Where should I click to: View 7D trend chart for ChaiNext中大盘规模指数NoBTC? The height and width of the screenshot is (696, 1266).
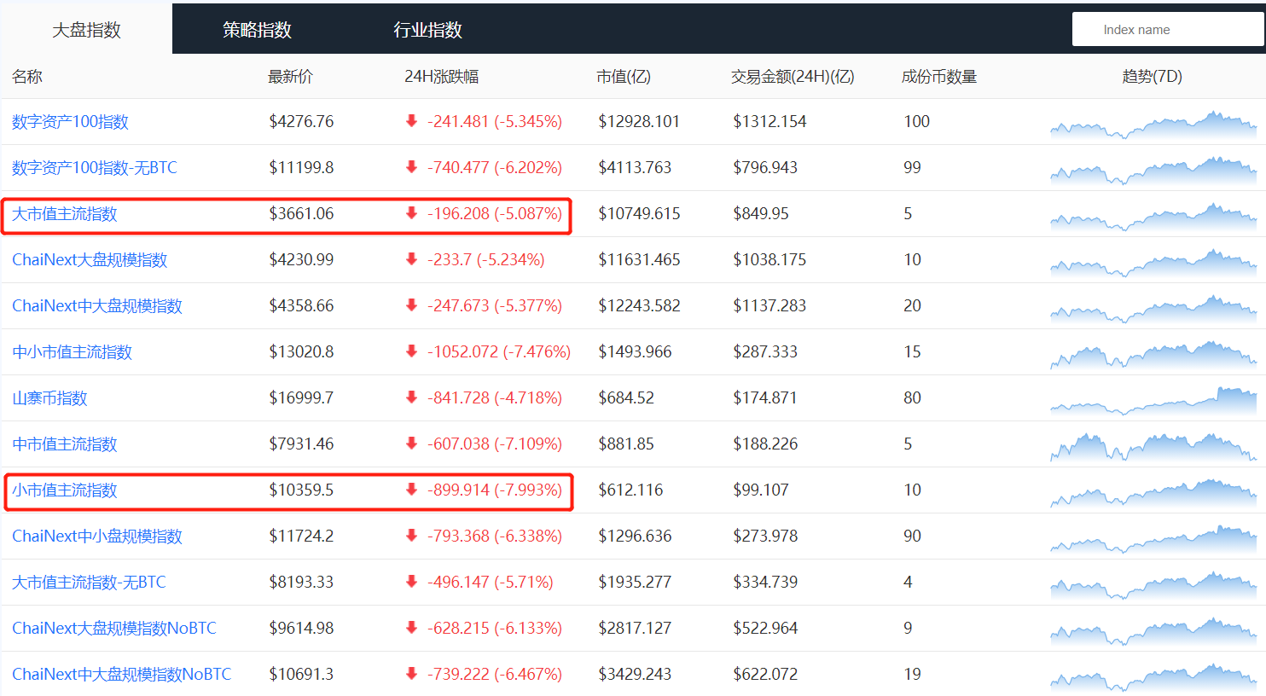pos(1153,677)
